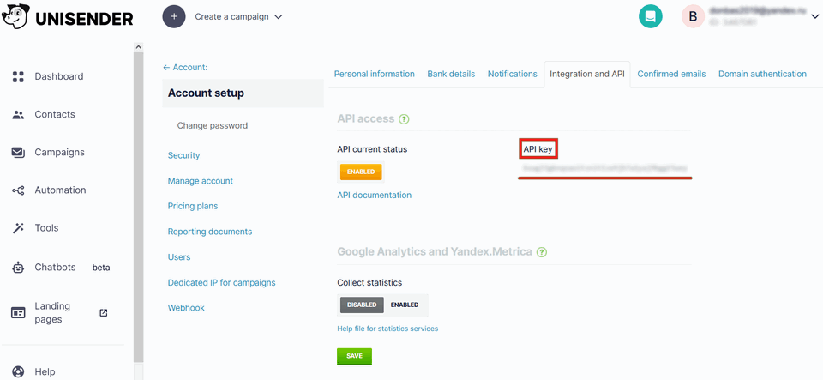Set Collect statistics to ENABLED
This screenshot has width=823, height=380.
pyautogui.click(x=404, y=305)
